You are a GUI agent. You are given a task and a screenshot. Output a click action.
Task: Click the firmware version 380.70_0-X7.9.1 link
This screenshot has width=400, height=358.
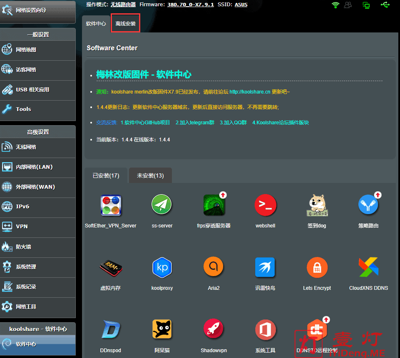(x=191, y=5)
